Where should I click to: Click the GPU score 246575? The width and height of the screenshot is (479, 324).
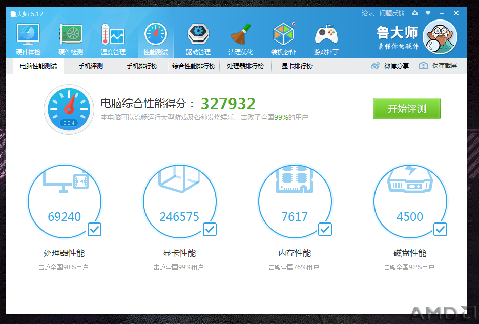[179, 217]
